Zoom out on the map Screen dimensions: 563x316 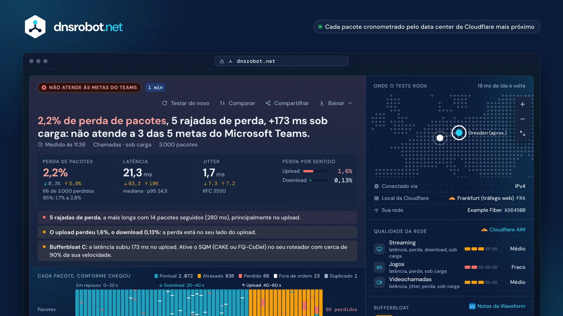pyautogui.click(x=523, y=119)
